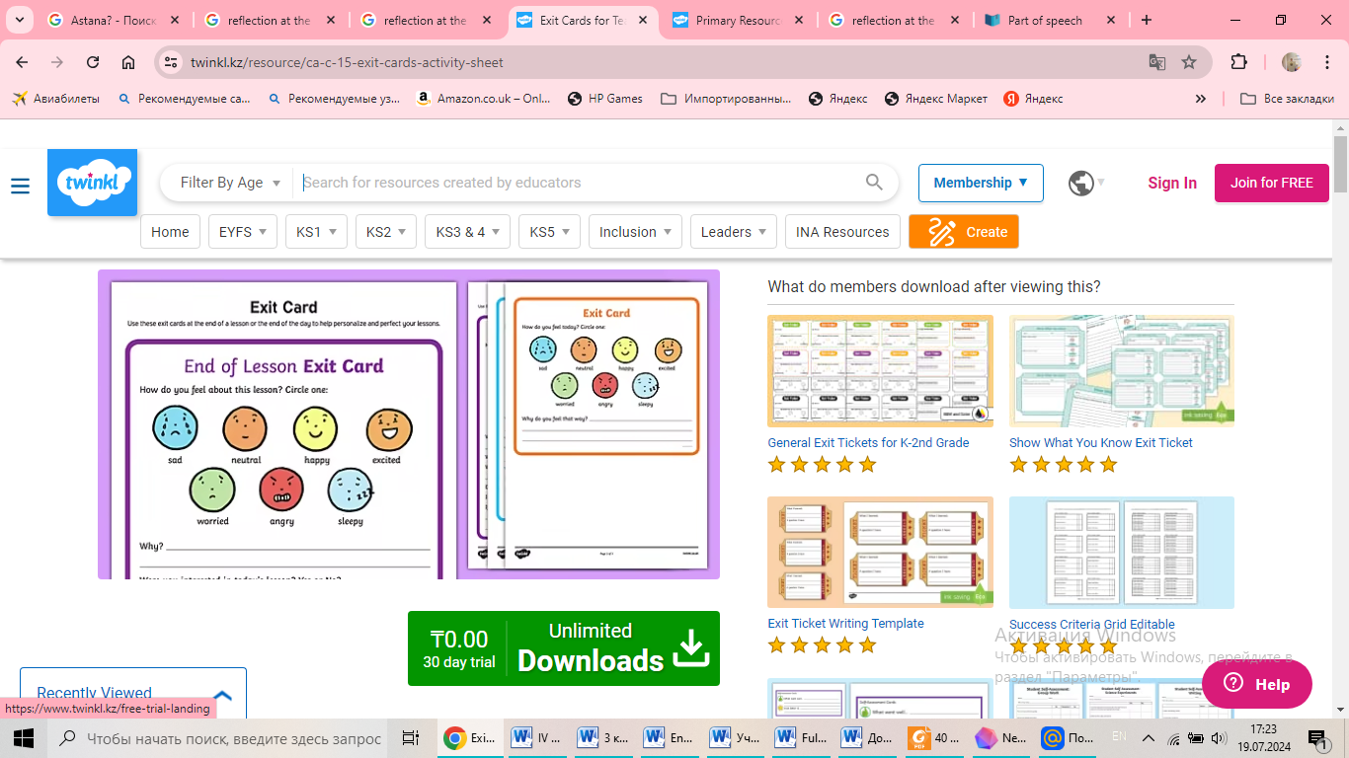Switch to the Astana search tab
The width and height of the screenshot is (1349, 758).
point(112,20)
